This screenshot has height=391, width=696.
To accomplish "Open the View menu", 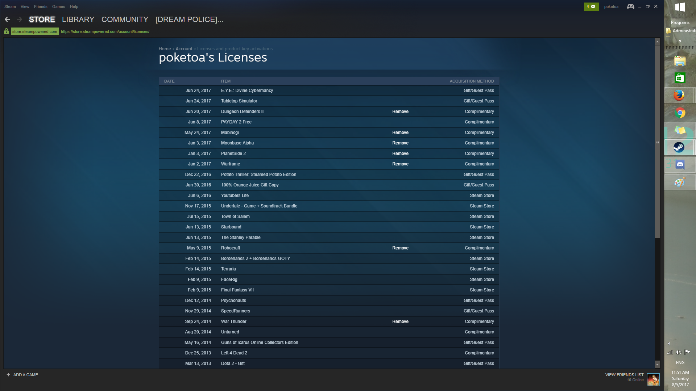I will point(25,7).
